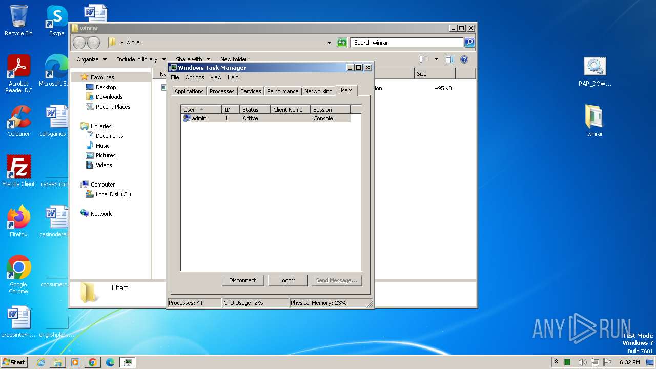
Task: Click volume icon in system tray
Action: (x=582, y=362)
